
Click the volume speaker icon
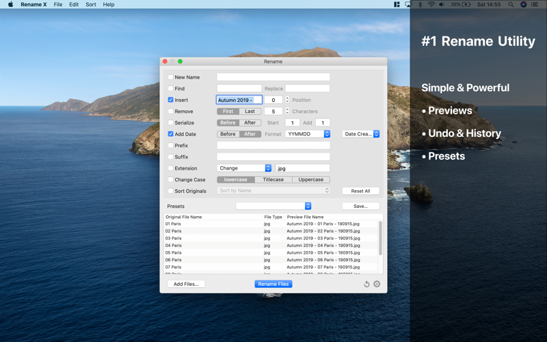[442, 5]
